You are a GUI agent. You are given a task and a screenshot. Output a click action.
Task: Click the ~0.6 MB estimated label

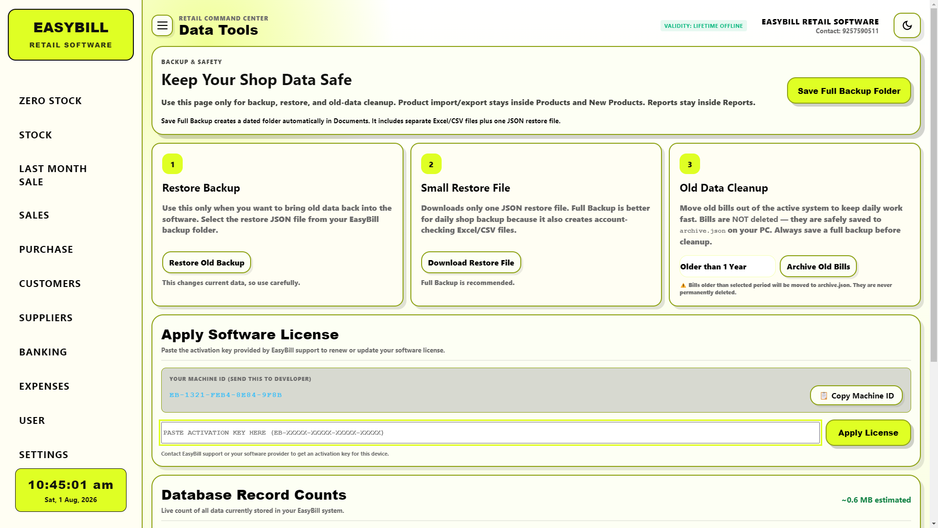(x=876, y=500)
